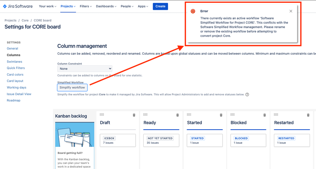
Task: Open the Simplified Workflow help icon
Action: click(247, 94)
